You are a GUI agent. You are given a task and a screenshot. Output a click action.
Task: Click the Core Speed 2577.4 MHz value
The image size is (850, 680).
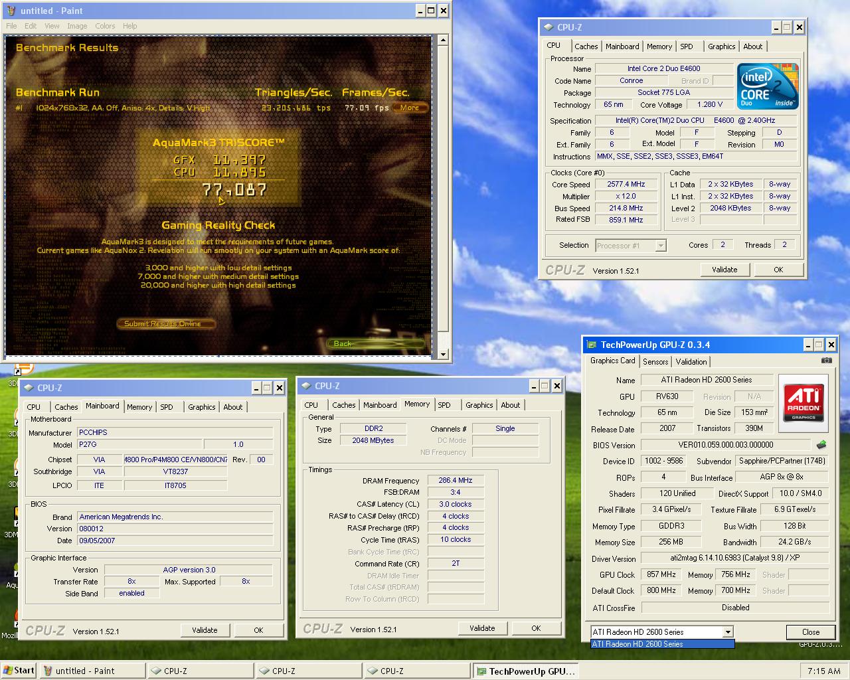(x=626, y=185)
